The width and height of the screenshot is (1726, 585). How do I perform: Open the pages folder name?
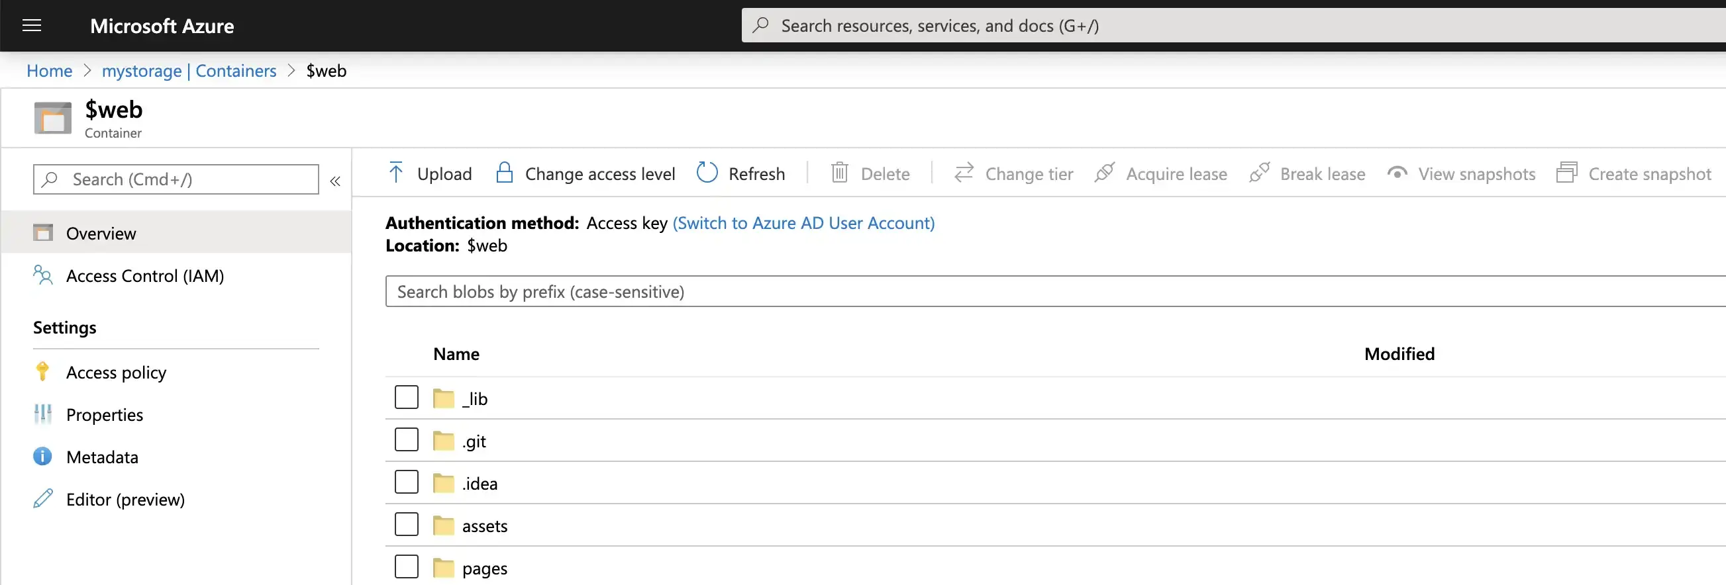pos(484,568)
